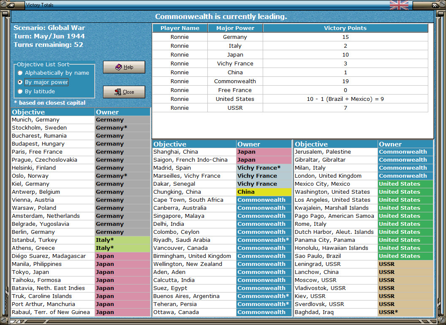The height and width of the screenshot is (325, 446).
Task: Click the title bar system menu icon
Action: click(12, 5)
